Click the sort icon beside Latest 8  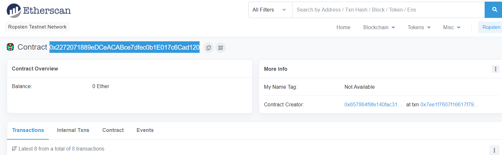tap(14, 149)
